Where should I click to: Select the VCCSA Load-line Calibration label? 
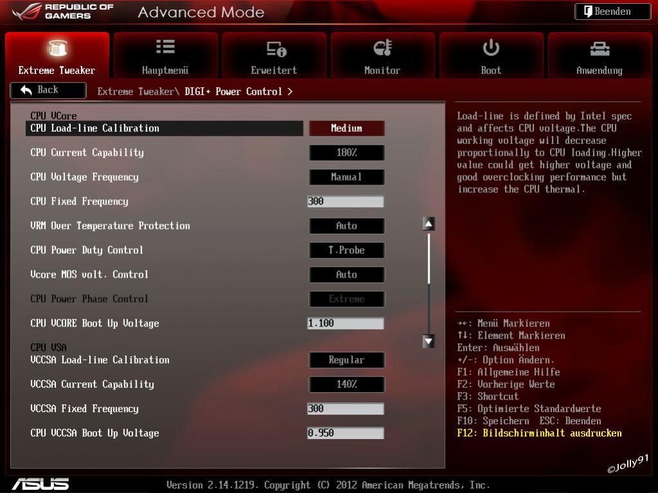100,360
